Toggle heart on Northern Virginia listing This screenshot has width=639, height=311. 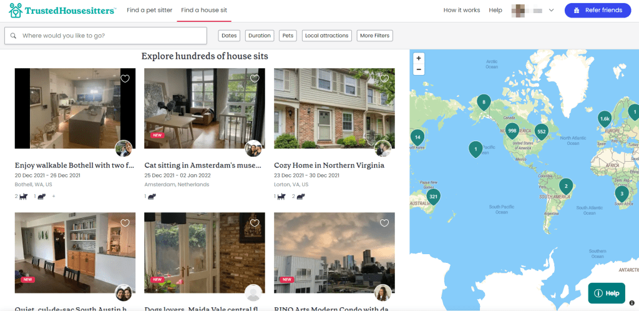click(x=384, y=78)
